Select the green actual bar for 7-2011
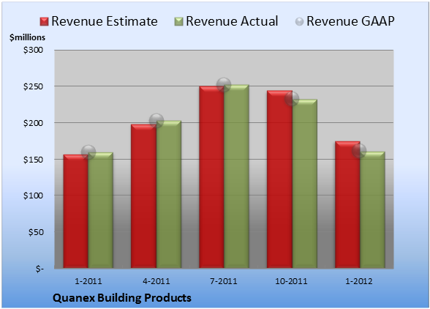This screenshot has height=309, width=430. [x=236, y=176]
